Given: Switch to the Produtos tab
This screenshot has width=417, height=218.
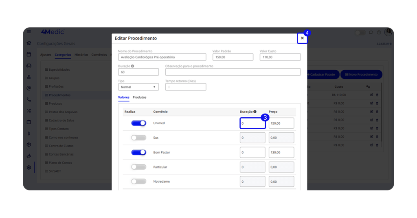Looking at the screenshot, I should coord(139,97).
